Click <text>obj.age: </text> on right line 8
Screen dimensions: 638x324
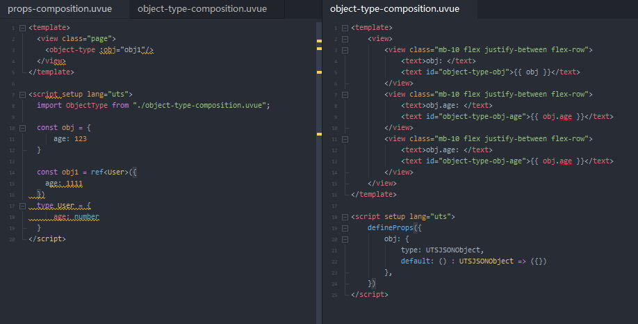pos(447,106)
